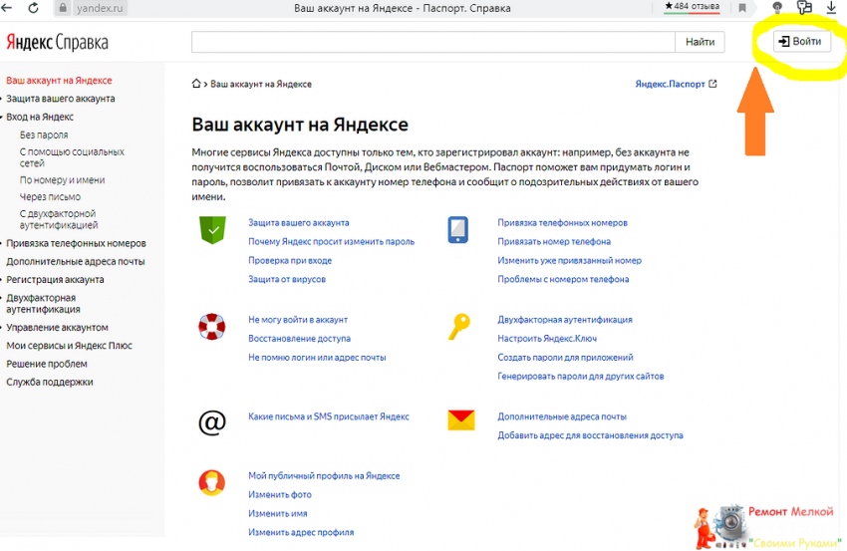The height and width of the screenshot is (551, 847).
Task: Reload the page with browser refresh icon
Action: [34, 8]
